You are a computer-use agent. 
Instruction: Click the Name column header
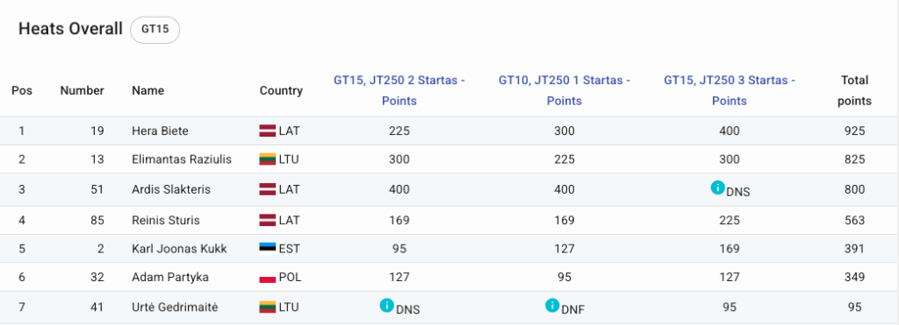147,90
